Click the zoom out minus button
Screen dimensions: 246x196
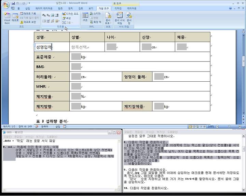point(217,127)
